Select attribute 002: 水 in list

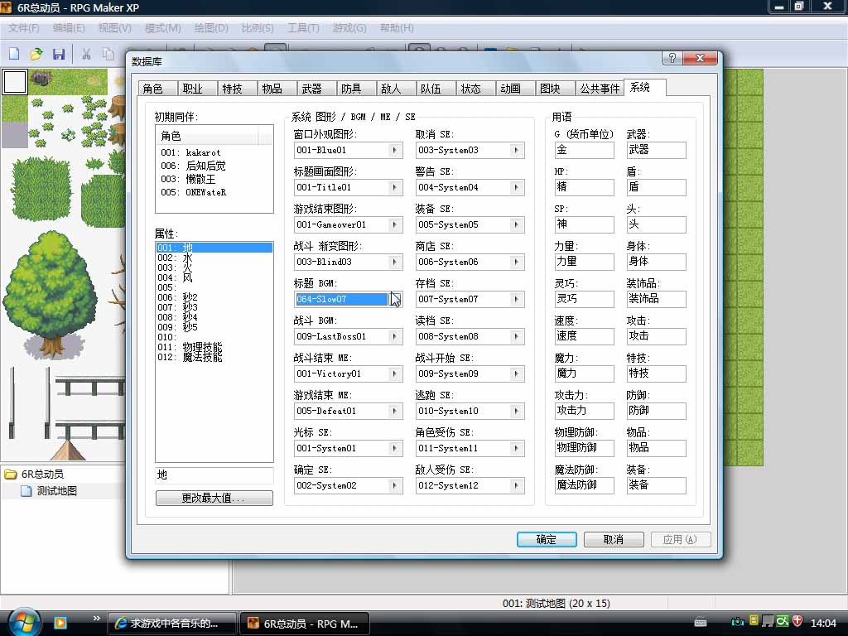click(x=214, y=258)
